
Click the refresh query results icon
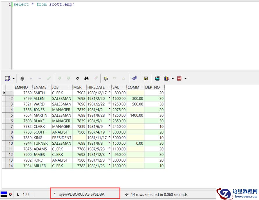click(x=78, y=79)
